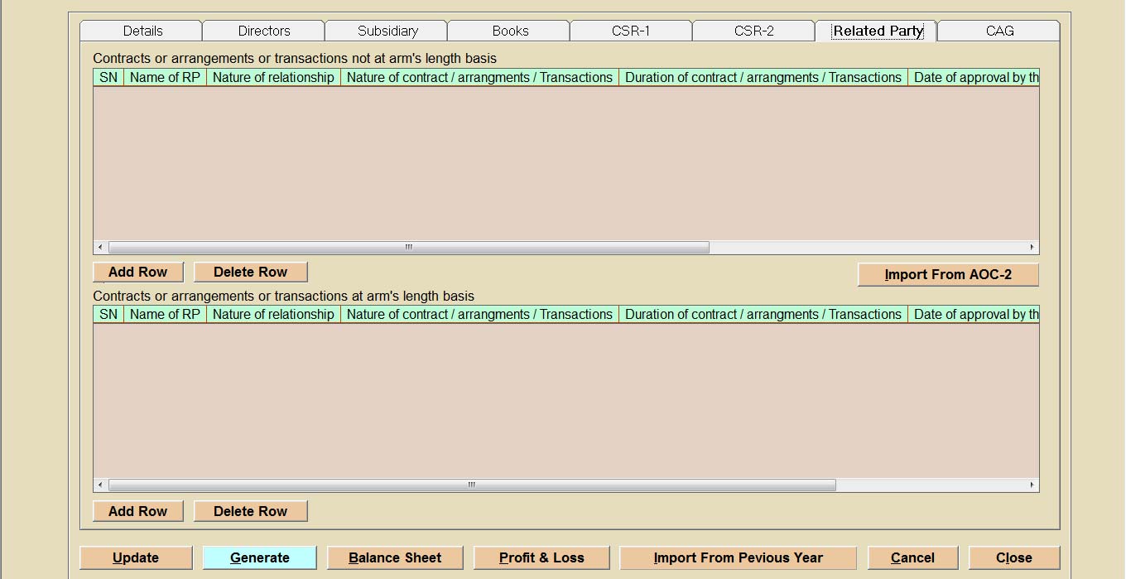Click the Generate button
Image resolution: width=1126 pixels, height=579 pixels.
tap(259, 558)
